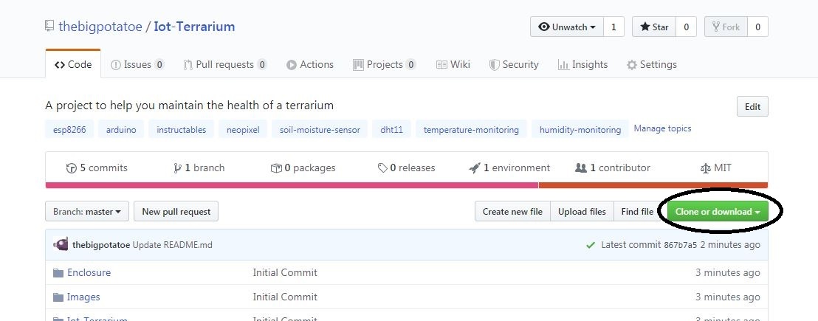Click thebigpotatoe avatar in commit row

click(x=61, y=244)
